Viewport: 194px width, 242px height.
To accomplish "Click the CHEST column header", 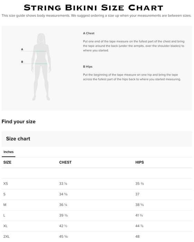I will click(x=65, y=162).
